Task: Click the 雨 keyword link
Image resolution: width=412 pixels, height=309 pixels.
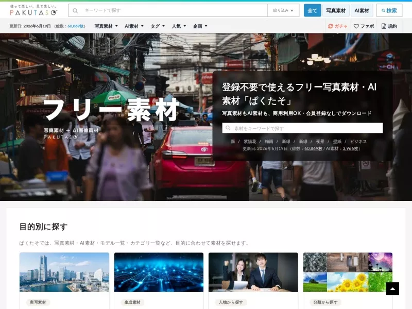Action: (x=233, y=141)
